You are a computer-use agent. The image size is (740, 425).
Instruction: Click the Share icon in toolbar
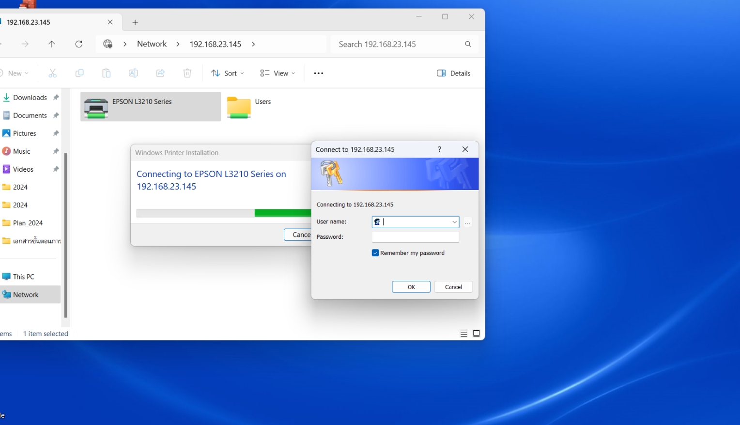click(x=160, y=73)
